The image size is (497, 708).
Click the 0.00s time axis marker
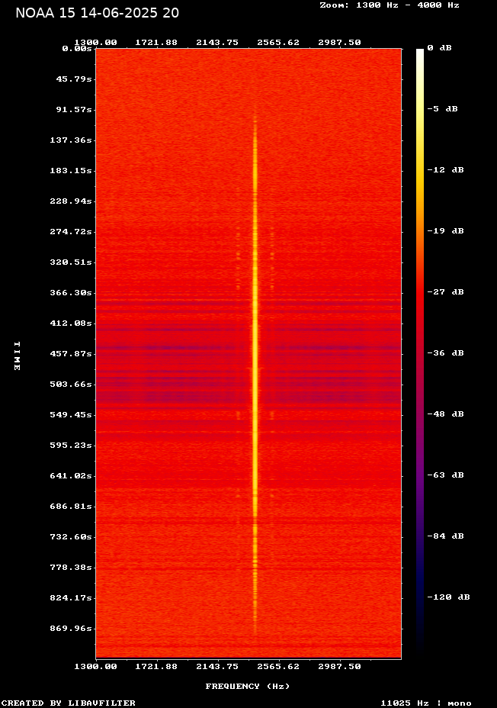pos(78,48)
